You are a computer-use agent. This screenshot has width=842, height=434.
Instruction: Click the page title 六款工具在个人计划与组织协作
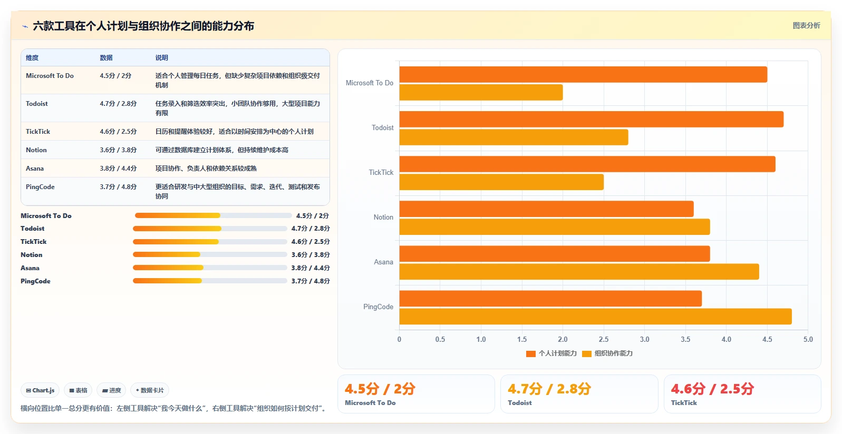143,26
